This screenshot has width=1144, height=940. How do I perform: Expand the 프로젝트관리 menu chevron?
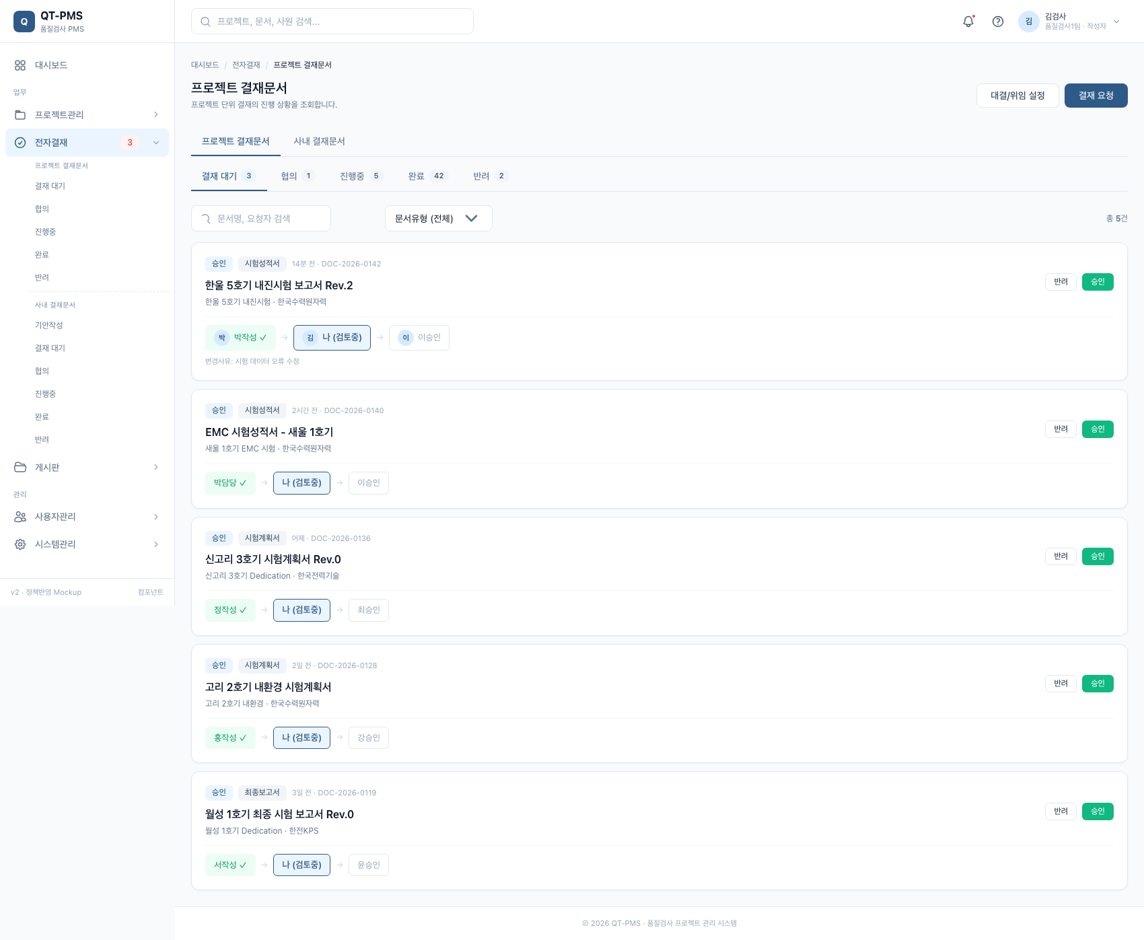156,115
